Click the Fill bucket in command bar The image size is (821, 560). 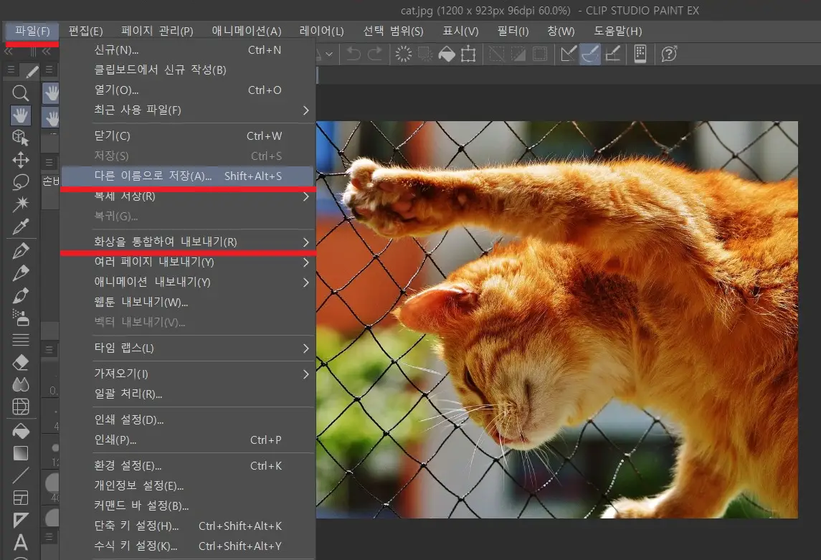click(x=447, y=54)
